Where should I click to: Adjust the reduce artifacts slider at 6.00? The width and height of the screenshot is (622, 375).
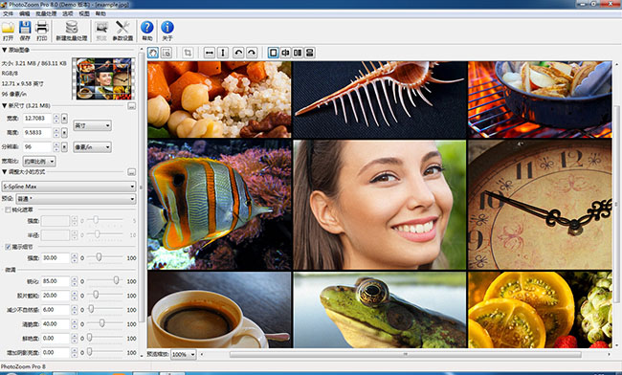point(91,309)
